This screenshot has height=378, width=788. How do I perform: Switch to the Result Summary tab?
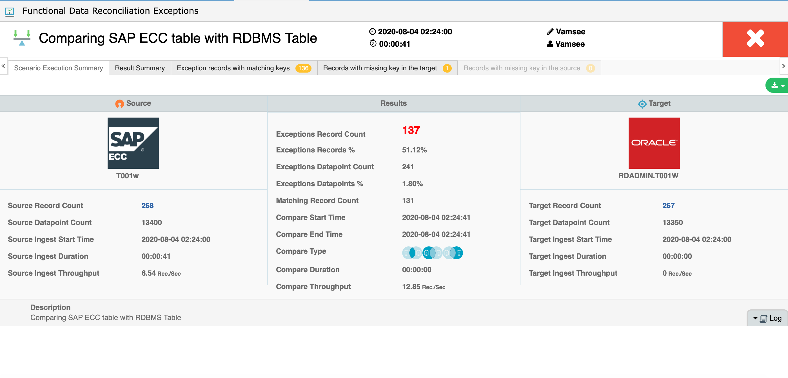[x=139, y=68]
